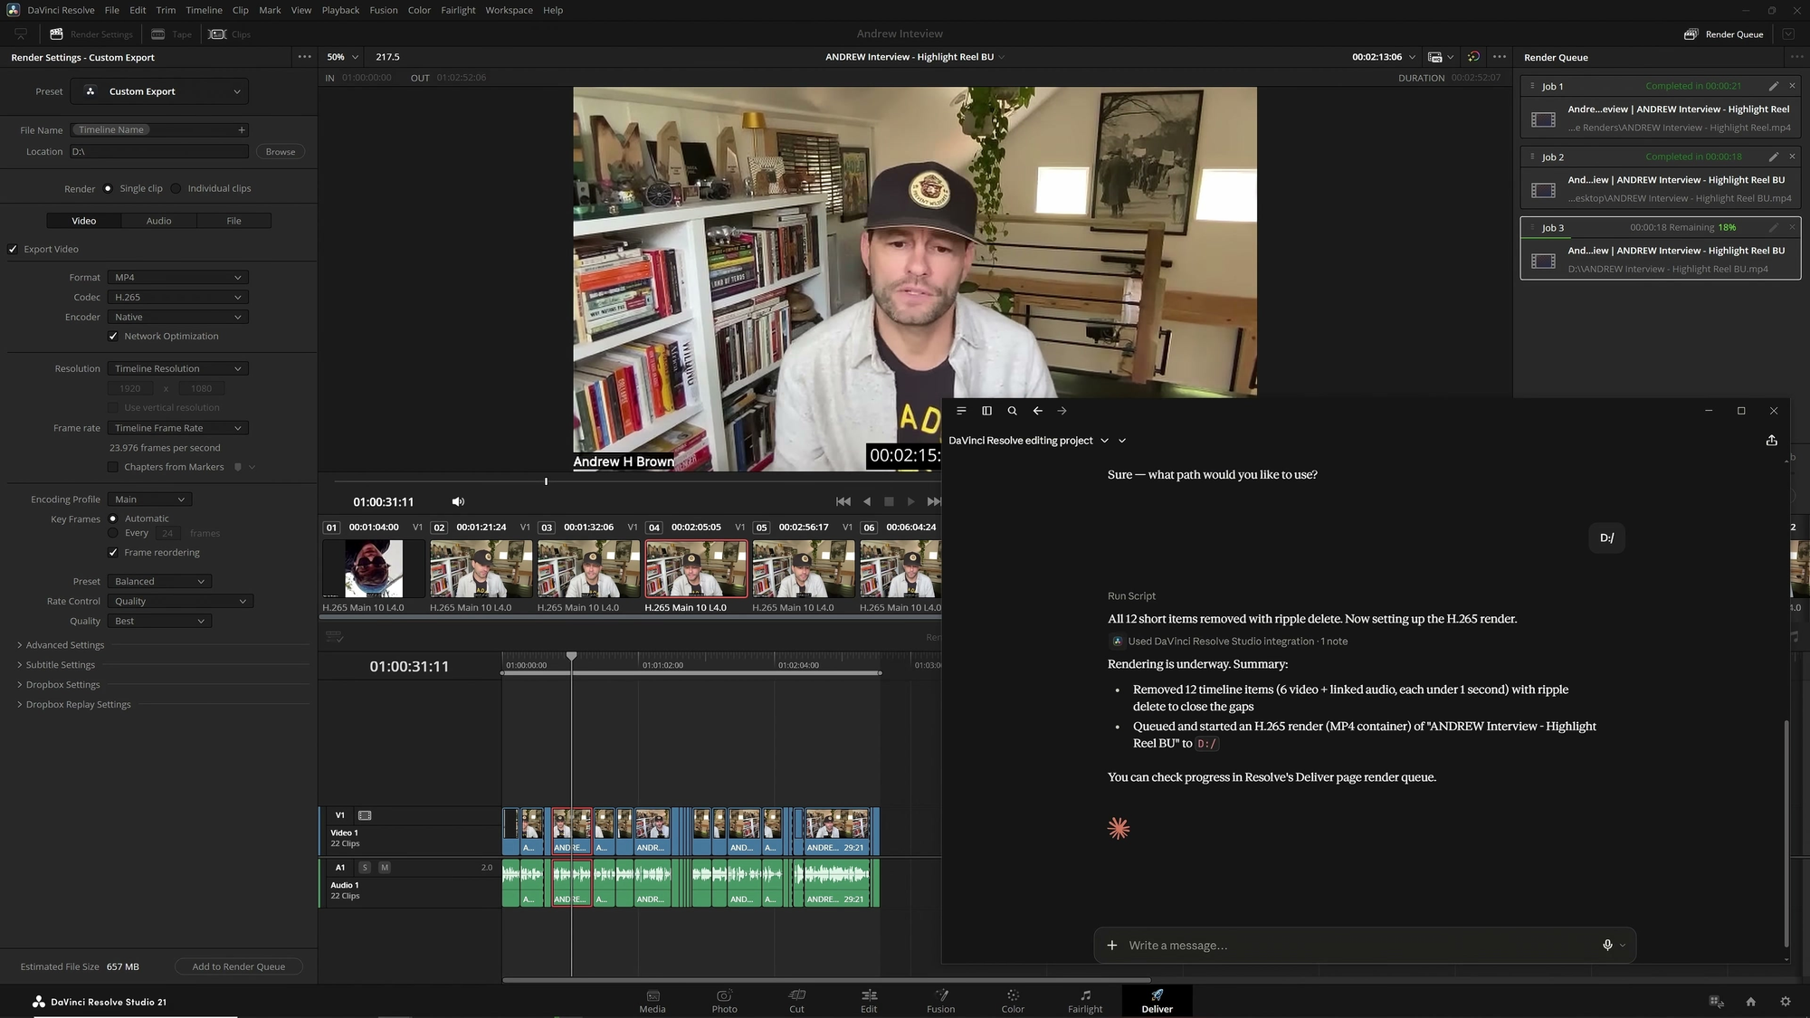Open the Fusion menu
Image resolution: width=1810 pixels, height=1018 pixels.
pyautogui.click(x=384, y=10)
